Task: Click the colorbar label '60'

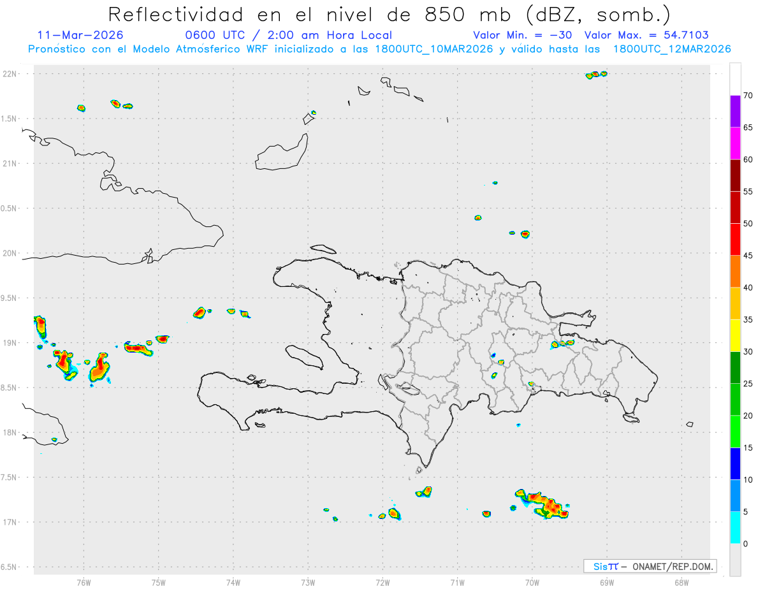Action: [748, 159]
